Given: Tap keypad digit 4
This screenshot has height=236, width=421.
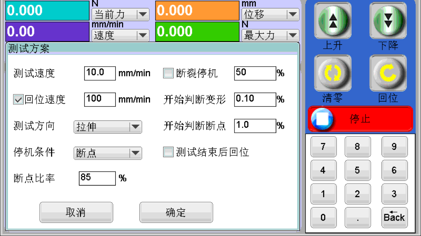Looking at the screenshot, I should coord(323,170).
